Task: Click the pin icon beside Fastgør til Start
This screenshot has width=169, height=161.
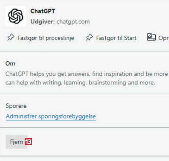Action: tap(89, 37)
